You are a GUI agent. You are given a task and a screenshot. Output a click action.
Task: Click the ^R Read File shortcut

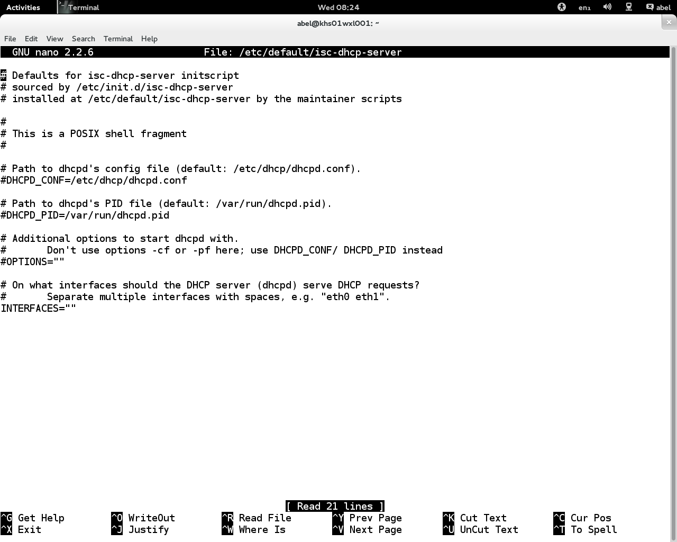click(257, 518)
